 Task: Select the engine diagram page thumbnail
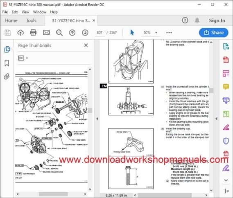click(x=52, y=126)
